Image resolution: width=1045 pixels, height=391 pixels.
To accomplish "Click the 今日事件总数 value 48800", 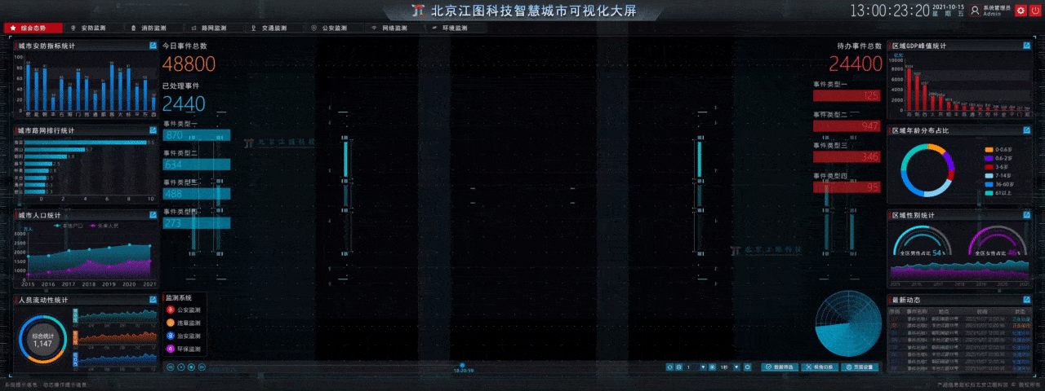I will [x=189, y=64].
